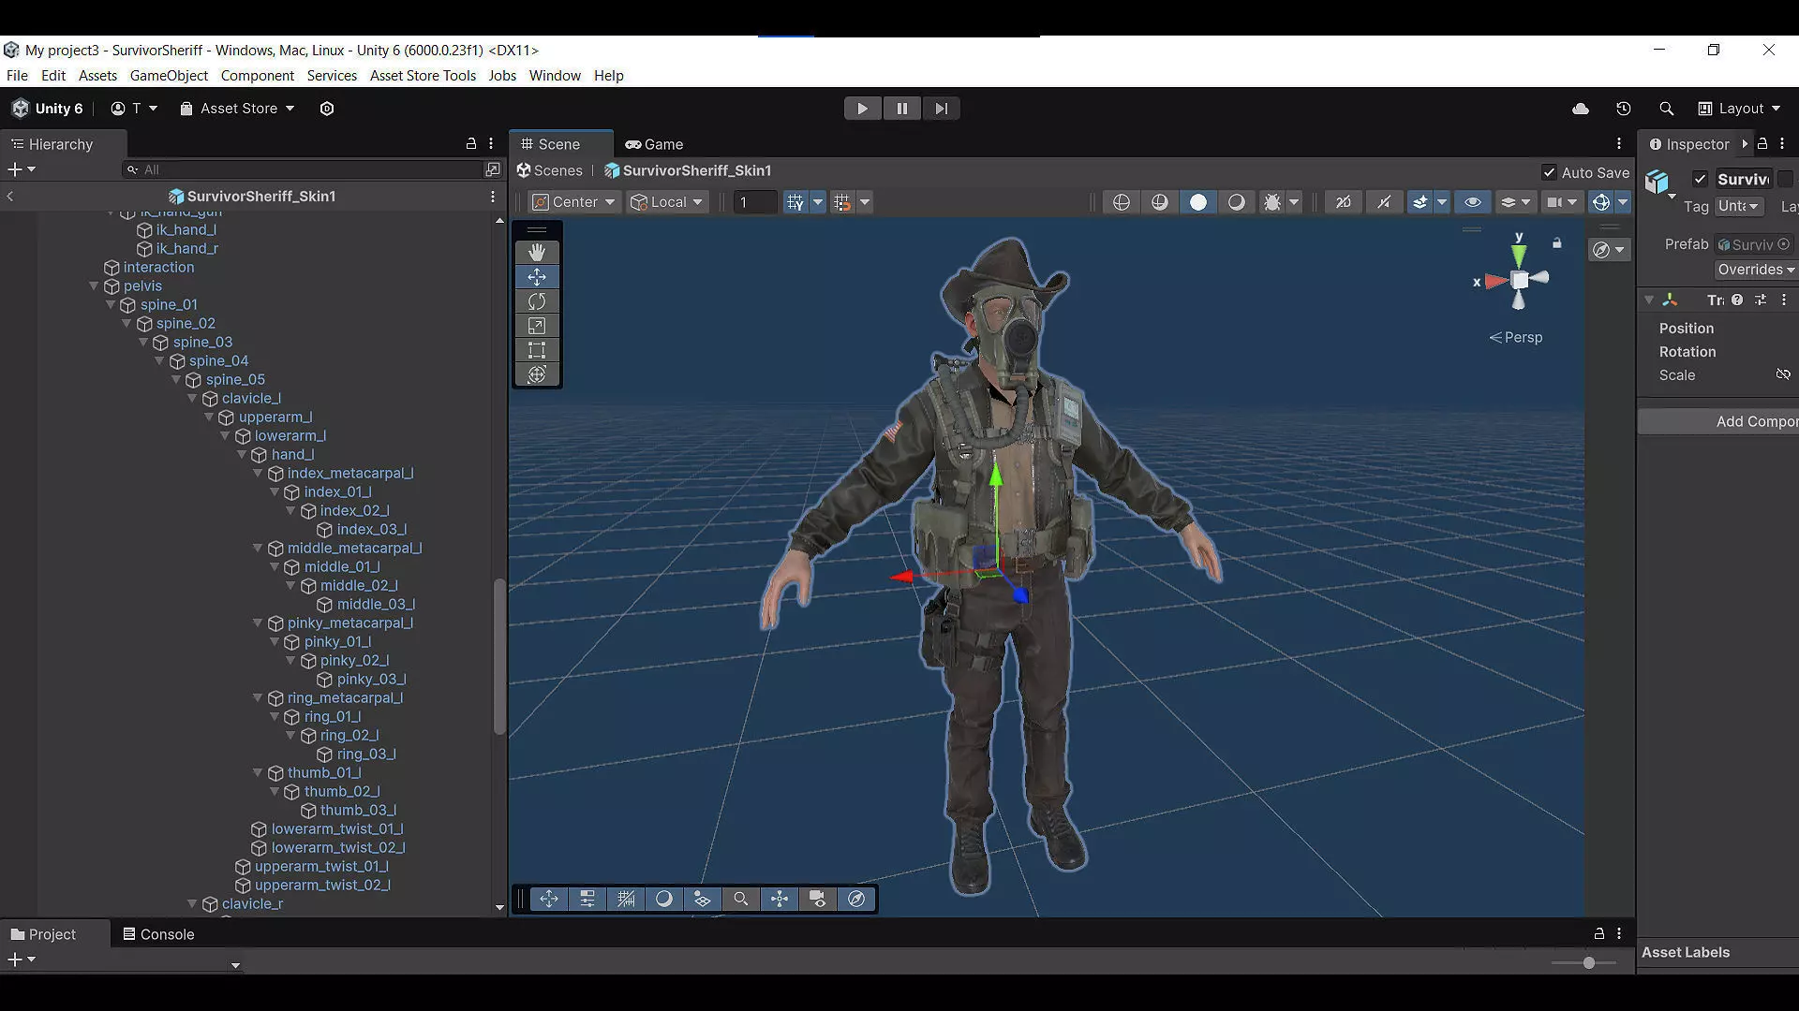Click the Persp projection label

[1516, 338]
